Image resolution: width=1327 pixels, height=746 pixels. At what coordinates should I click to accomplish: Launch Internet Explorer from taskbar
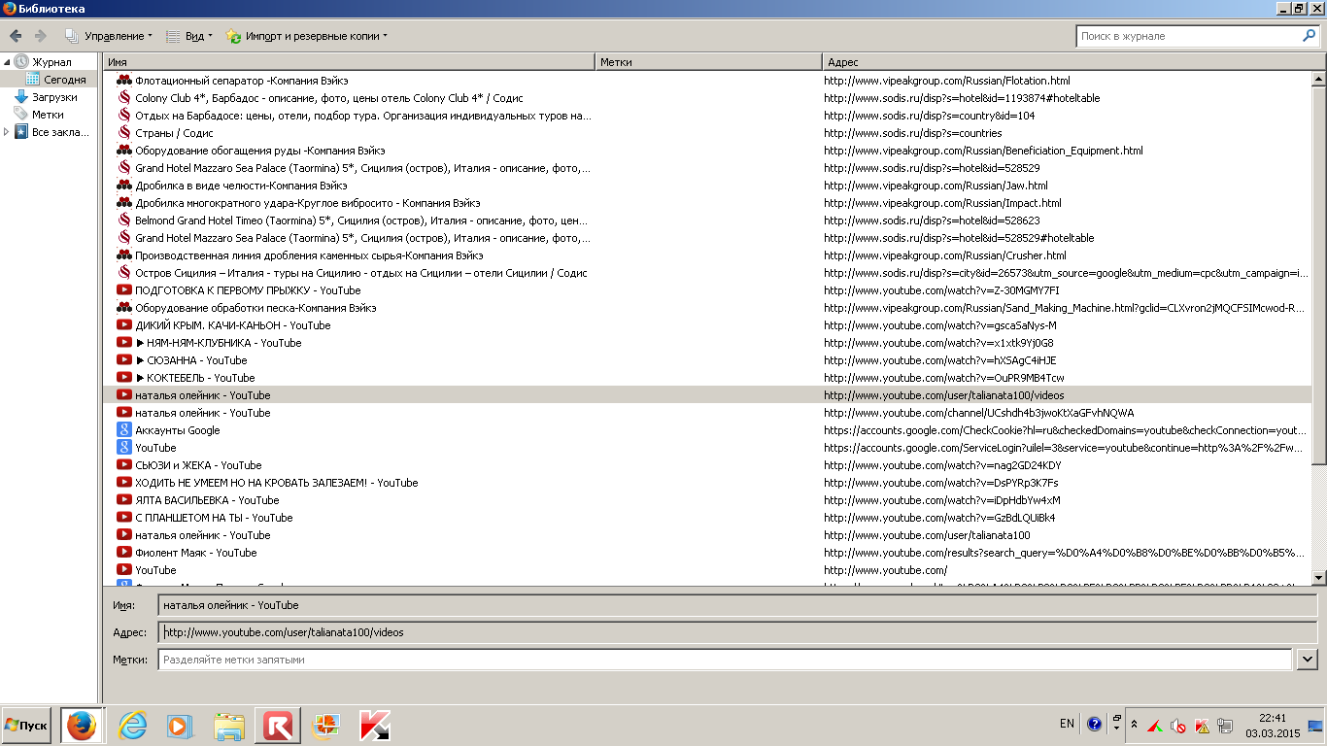[x=132, y=726]
